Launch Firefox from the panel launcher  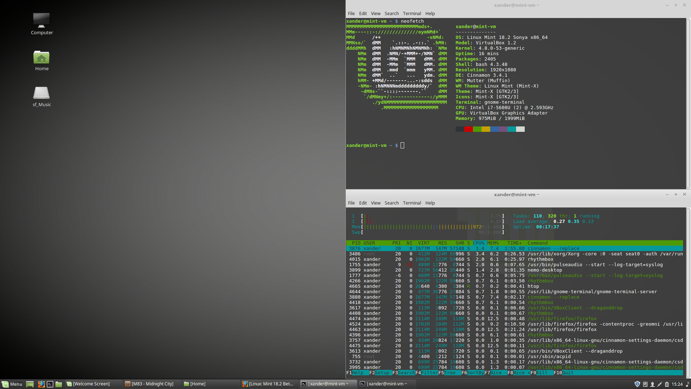41,384
